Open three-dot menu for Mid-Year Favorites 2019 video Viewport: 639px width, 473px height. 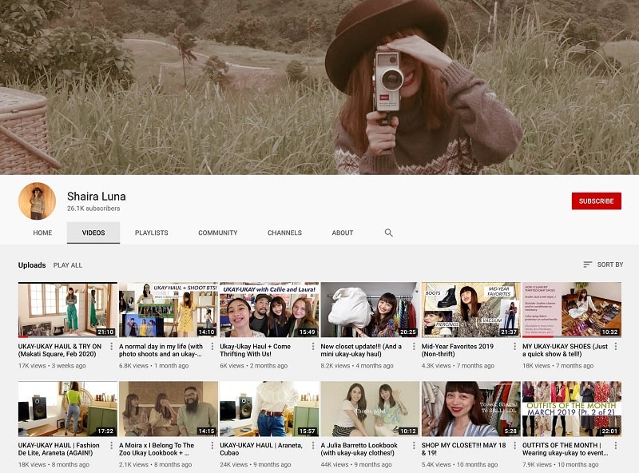[x=514, y=346]
